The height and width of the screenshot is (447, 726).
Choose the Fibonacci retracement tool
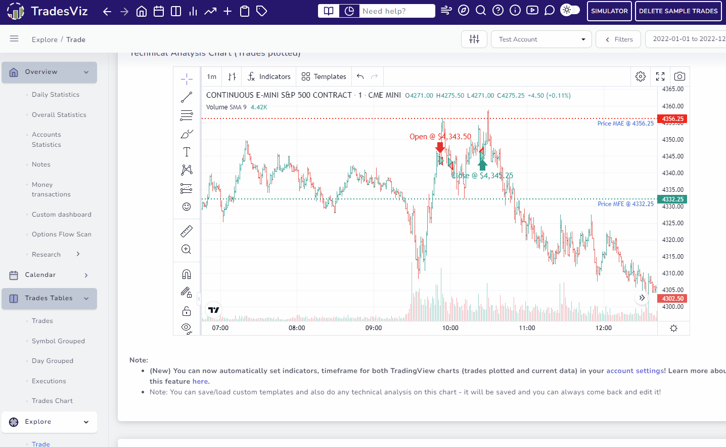pos(187,115)
